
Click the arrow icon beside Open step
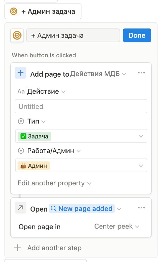pyautogui.click(x=21, y=208)
